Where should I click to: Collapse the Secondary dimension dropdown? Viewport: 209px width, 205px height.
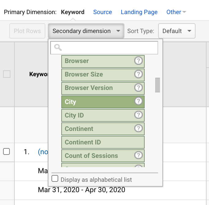click(86, 31)
